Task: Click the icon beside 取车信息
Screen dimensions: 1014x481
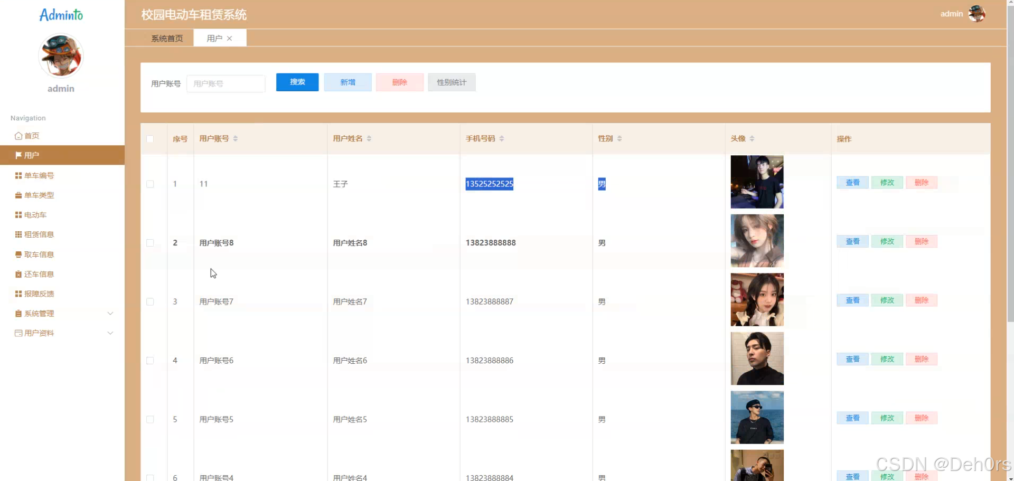Action: pos(18,254)
